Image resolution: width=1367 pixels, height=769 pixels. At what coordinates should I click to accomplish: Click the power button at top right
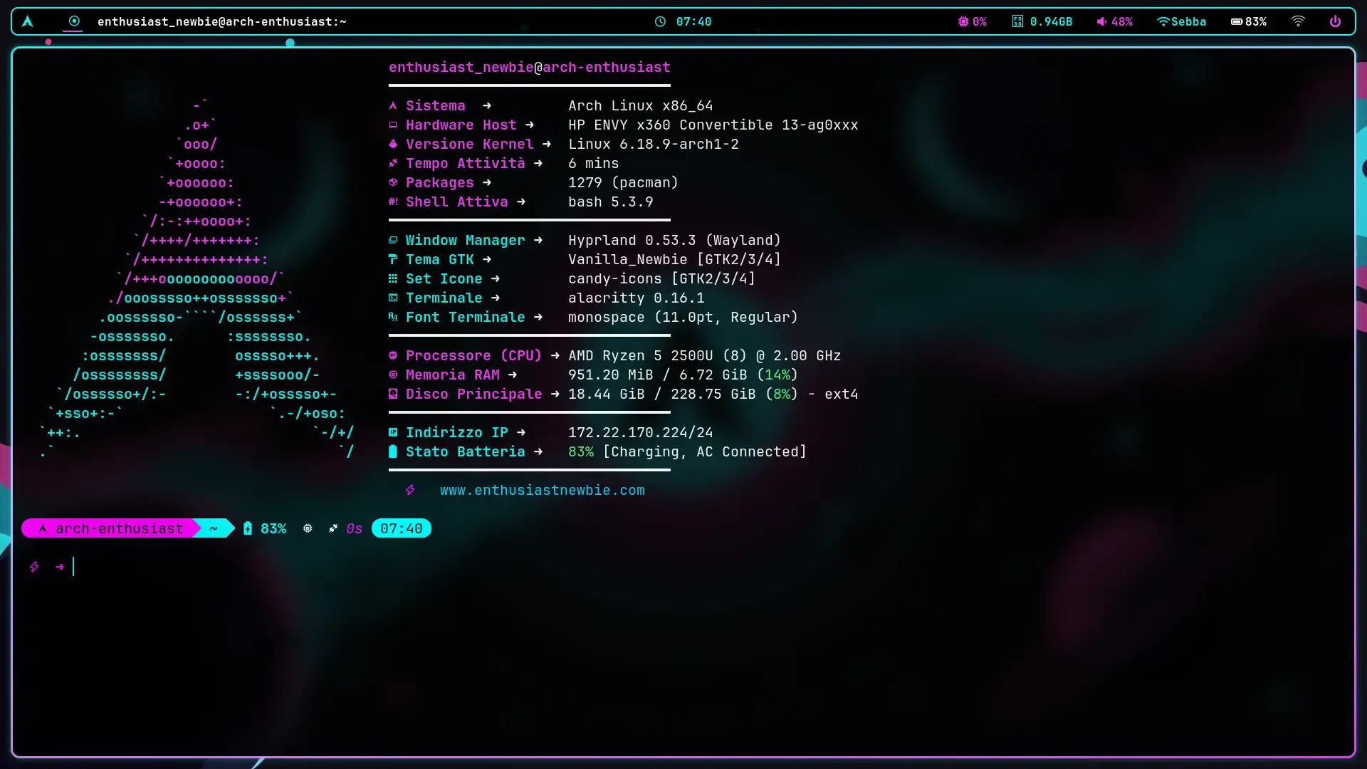1336,21
